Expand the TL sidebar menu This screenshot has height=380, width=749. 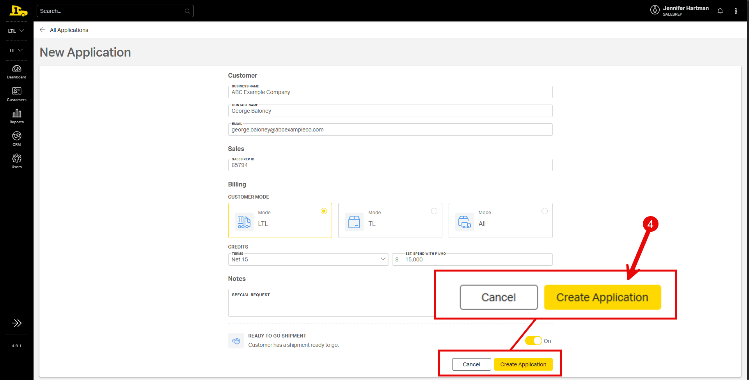click(16, 50)
